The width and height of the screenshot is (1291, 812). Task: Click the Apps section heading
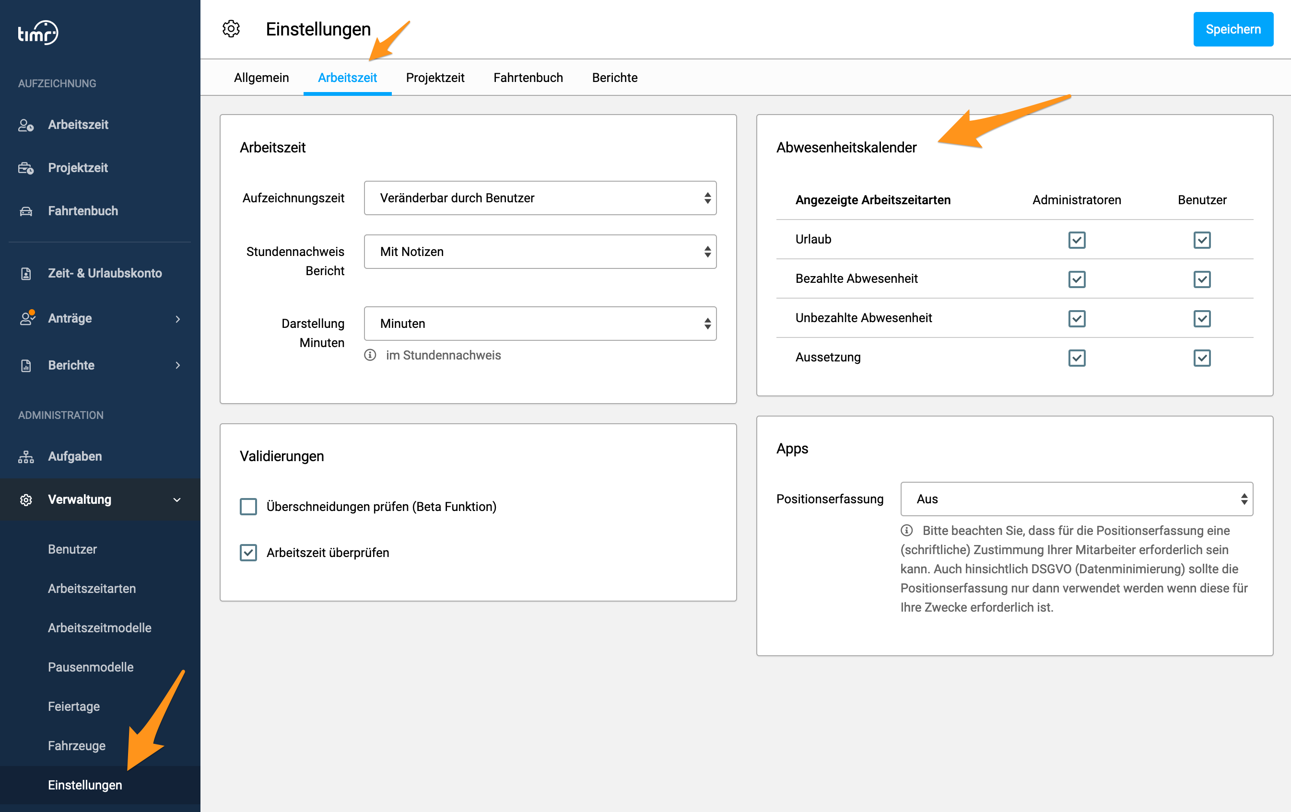tap(792, 449)
